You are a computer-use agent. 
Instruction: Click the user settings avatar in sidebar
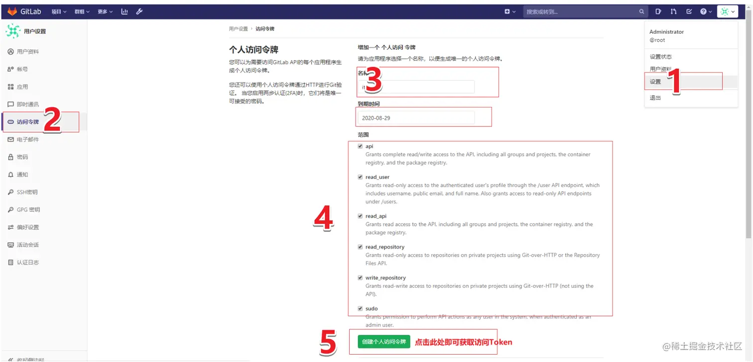pyautogui.click(x=13, y=31)
